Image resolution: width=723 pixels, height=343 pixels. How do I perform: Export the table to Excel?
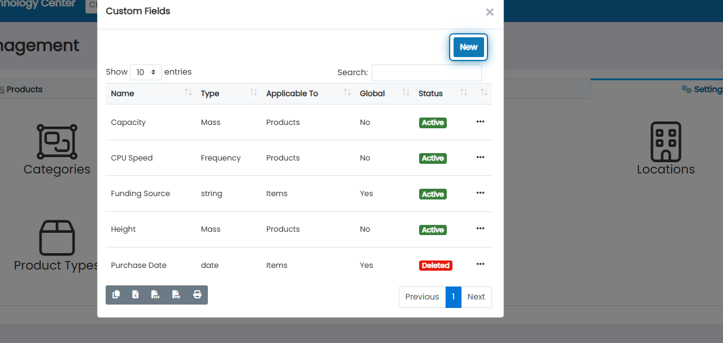[136, 295]
